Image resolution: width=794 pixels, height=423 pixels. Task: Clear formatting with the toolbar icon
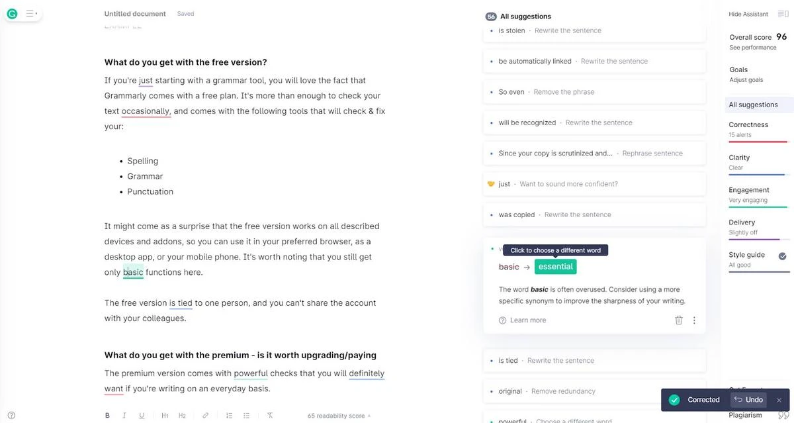tap(270, 416)
